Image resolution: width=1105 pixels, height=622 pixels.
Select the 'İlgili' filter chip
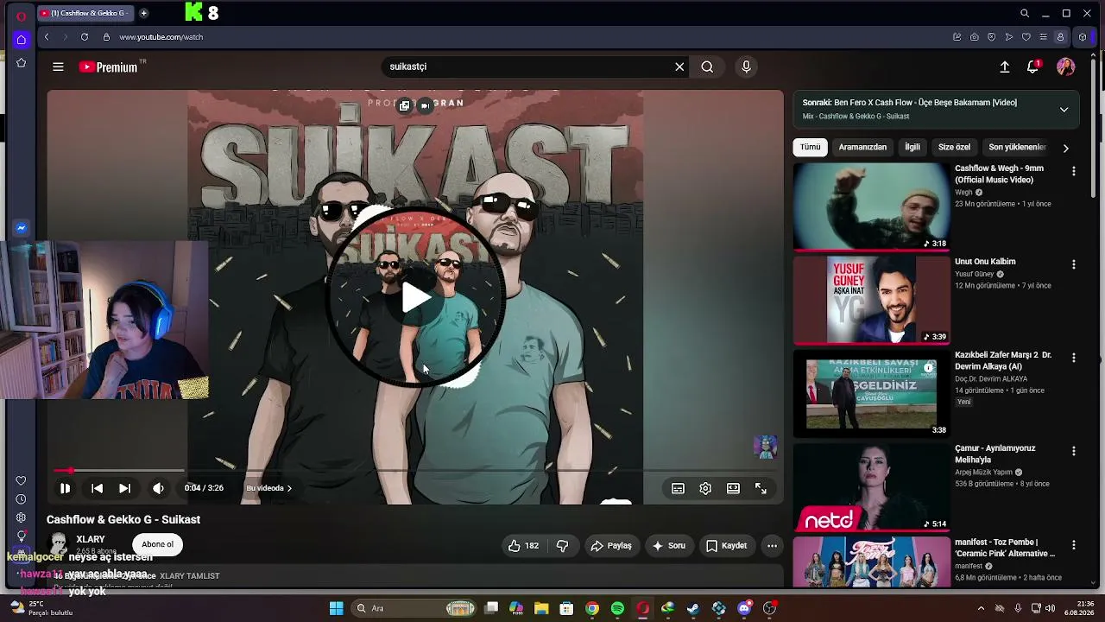[x=912, y=147]
